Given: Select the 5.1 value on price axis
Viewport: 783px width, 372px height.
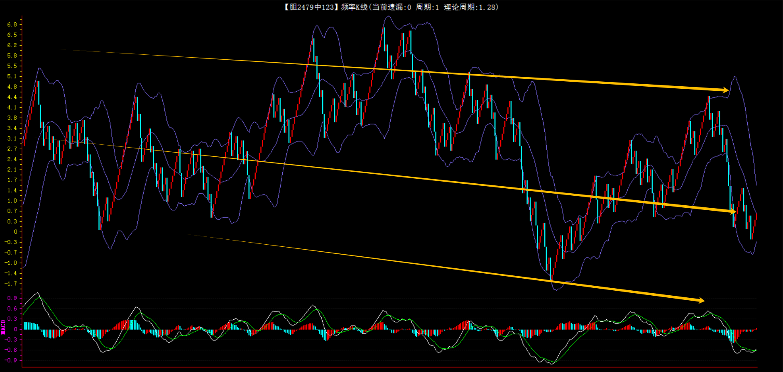Looking at the screenshot, I should point(12,76).
